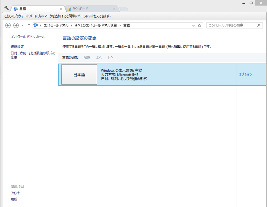Viewport: 267px width, 207px height.
Task: Open 詳細設定 link
Action: (17, 47)
